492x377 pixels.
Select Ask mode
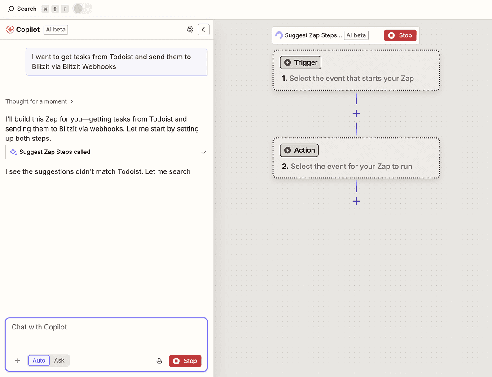point(59,361)
